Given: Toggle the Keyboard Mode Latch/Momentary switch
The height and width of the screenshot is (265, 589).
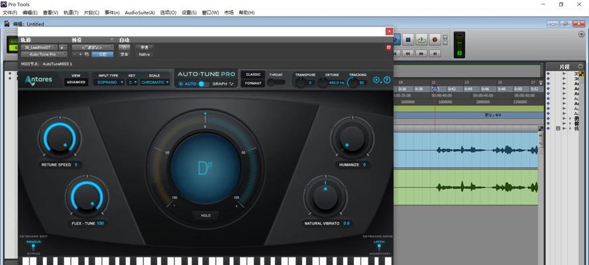Looking at the screenshot, I should click(379, 248).
